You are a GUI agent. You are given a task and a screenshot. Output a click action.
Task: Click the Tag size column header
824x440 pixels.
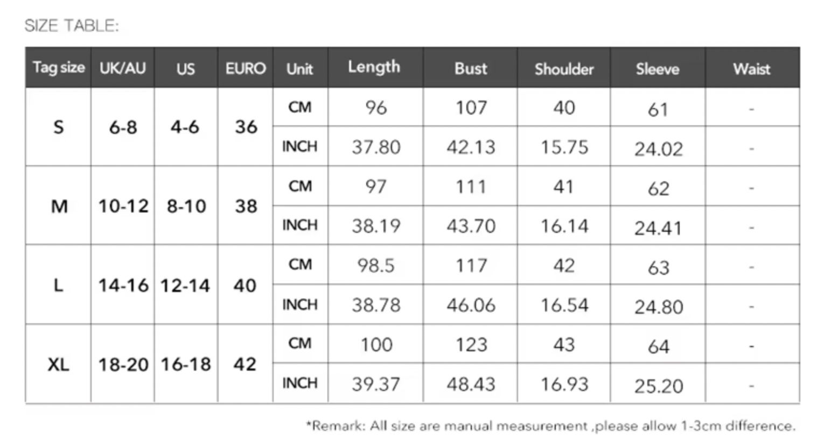tap(58, 68)
